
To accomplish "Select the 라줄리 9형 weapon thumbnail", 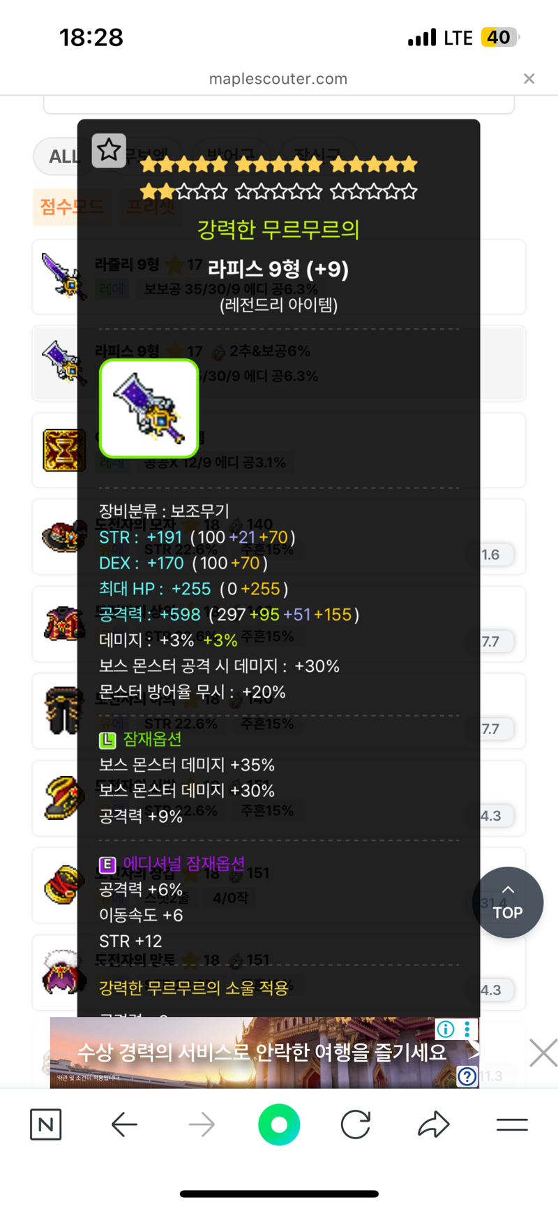I will click(62, 277).
